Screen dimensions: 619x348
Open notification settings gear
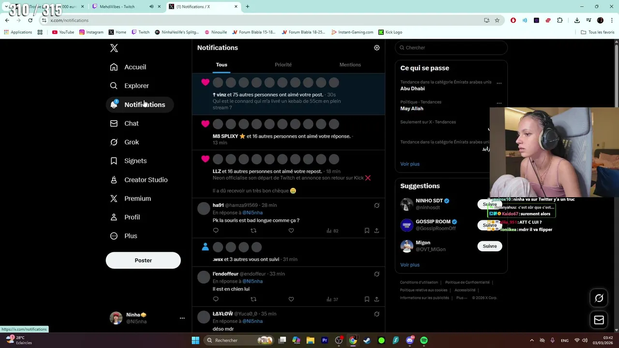377,48
